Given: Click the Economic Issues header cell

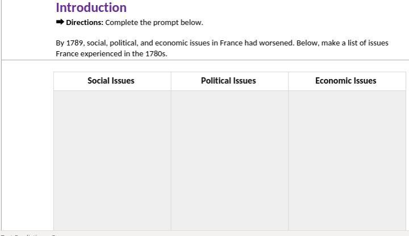Looking at the screenshot, I should [x=346, y=81].
